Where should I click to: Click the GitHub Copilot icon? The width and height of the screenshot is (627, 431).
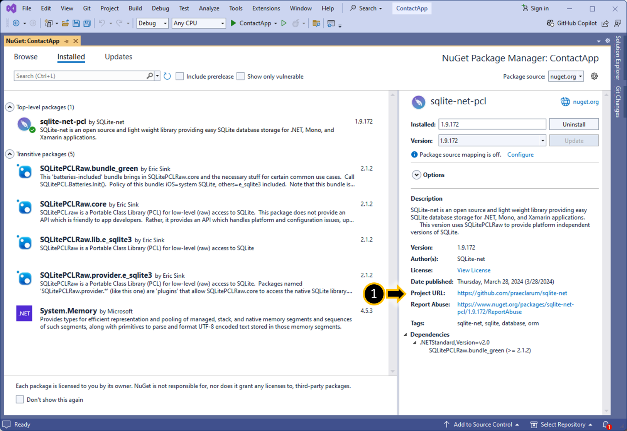point(551,23)
